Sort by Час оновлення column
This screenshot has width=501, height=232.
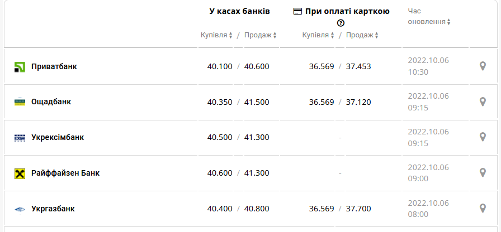(x=429, y=22)
